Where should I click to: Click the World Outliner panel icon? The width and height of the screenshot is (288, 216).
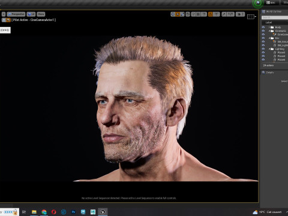pyautogui.click(x=263, y=11)
